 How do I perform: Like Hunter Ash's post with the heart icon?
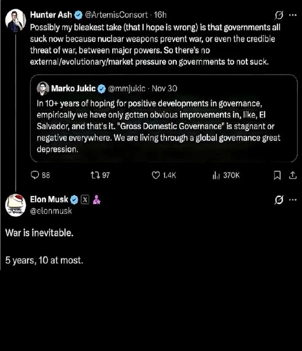(x=156, y=175)
